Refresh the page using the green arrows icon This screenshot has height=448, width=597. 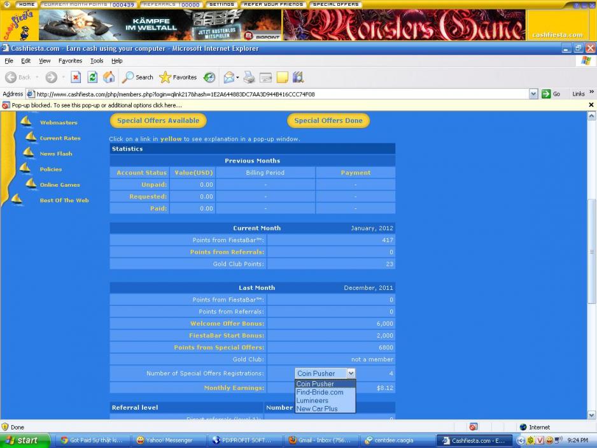tap(92, 77)
